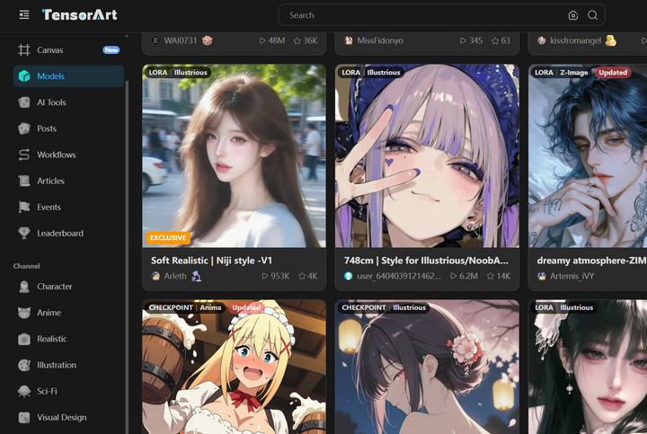Click the 953K run count icon

click(265, 276)
